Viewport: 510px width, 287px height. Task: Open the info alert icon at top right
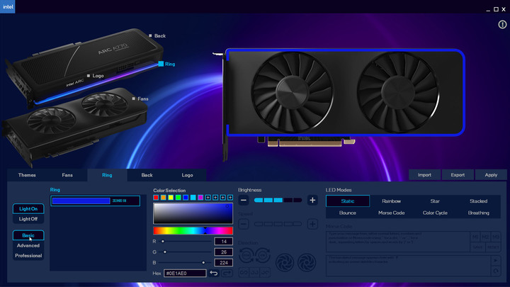(x=502, y=24)
